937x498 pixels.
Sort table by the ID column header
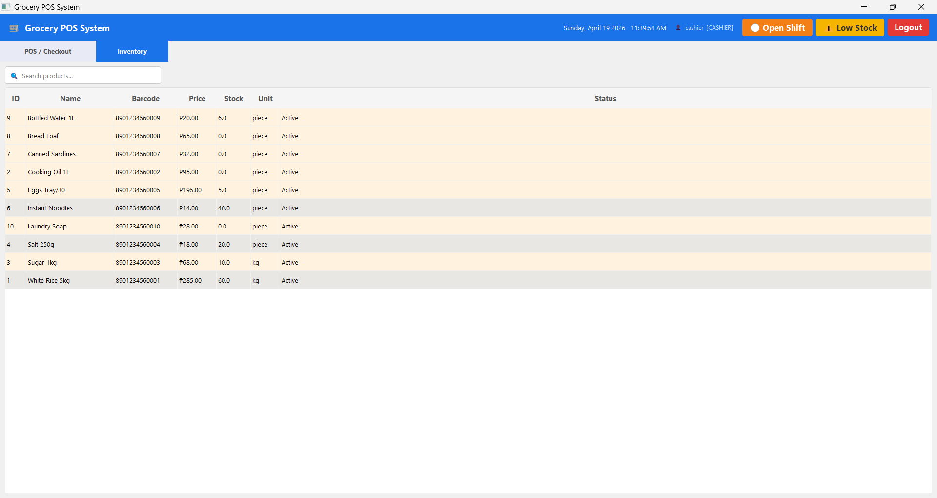click(x=16, y=99)
